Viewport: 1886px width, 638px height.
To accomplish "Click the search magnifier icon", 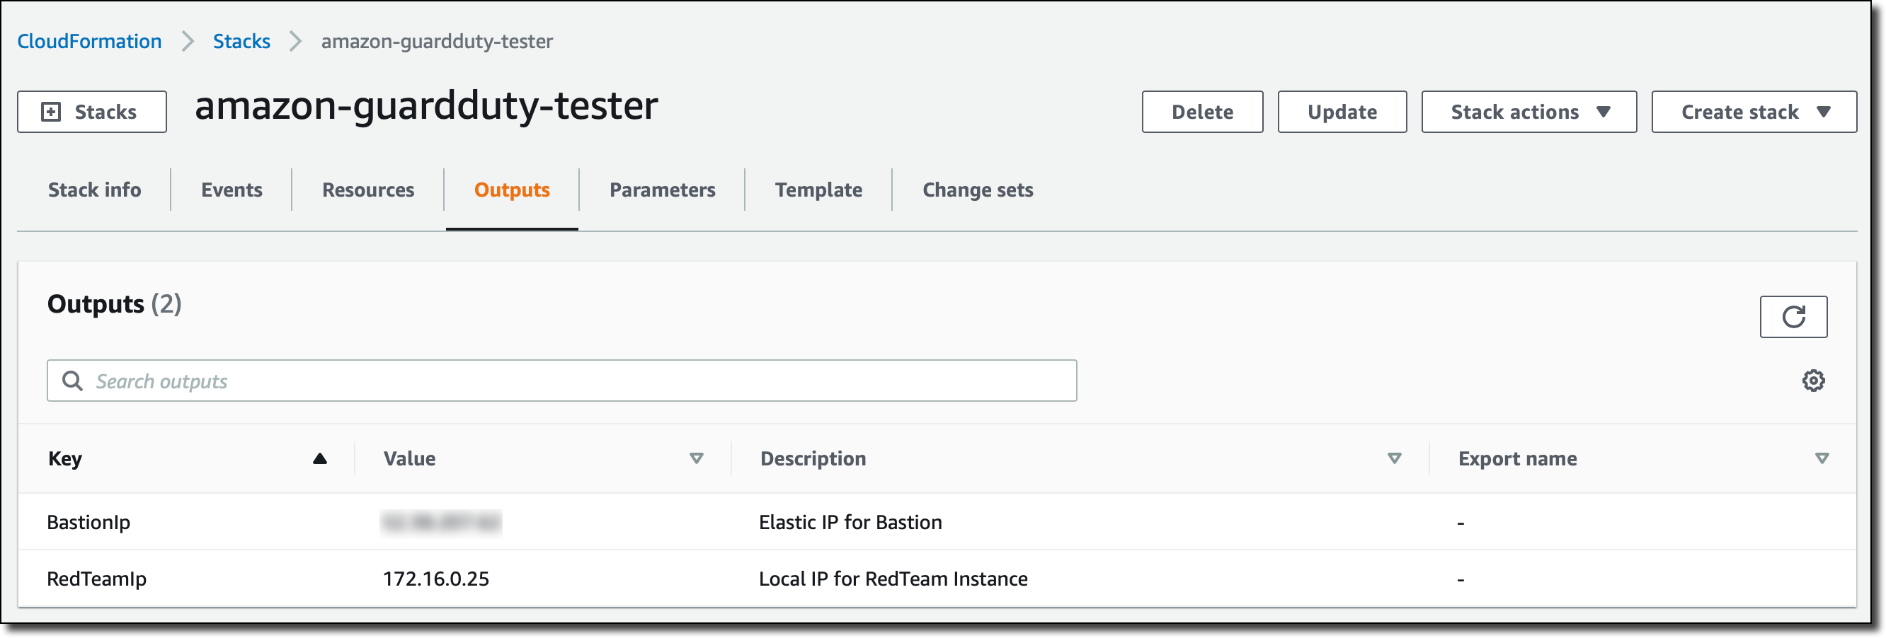I will click(72, 381).
